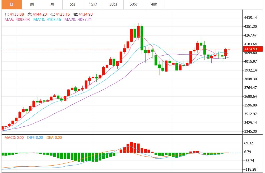This screenshot has width=265, height=173.
Task: Switch to the 周 weekly chart tab
Action: click(32, 4)
